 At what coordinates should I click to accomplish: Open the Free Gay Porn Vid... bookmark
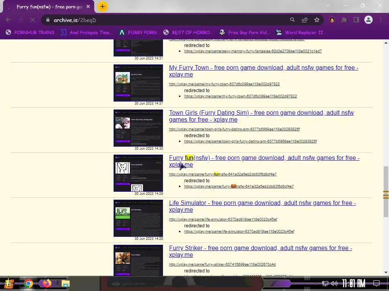point(244,33)
